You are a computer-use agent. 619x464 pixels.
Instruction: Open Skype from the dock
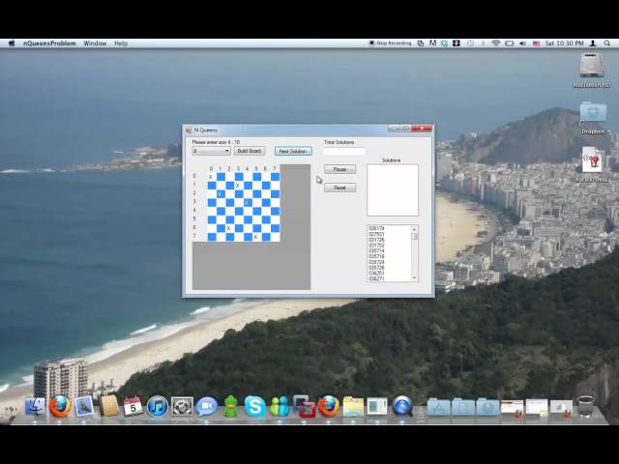click(255, 406)
